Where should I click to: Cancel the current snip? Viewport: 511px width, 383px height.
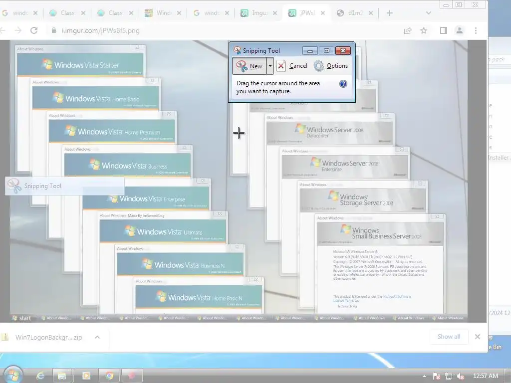coord(292,66)
